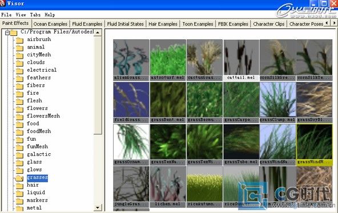338x213 pixels.
Task: Select the cornSilkGreen brush preset
Action: (278, 60)
